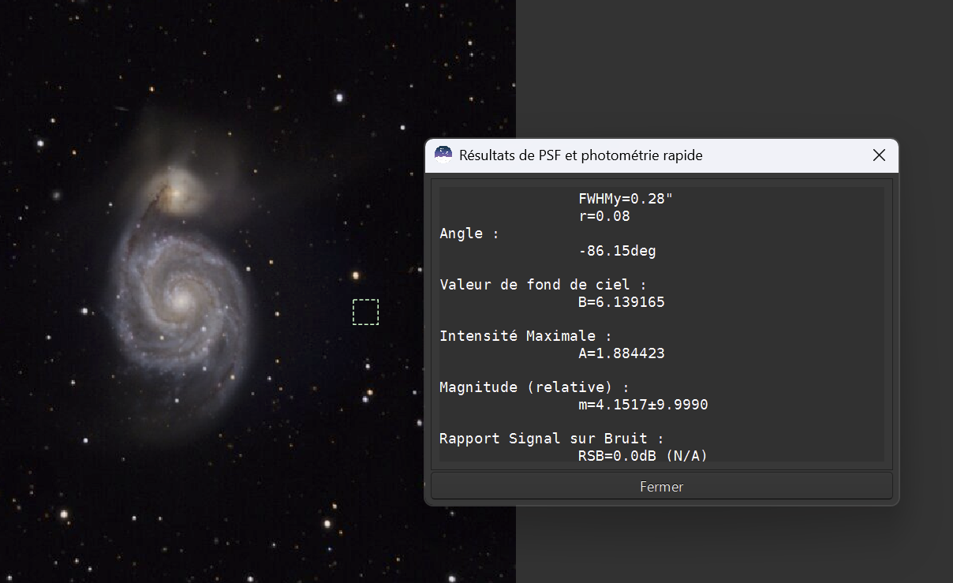Viewport: 953px width, 583px height.
Task: Click the Siril icon in dialog title
Action: [443, 155]
